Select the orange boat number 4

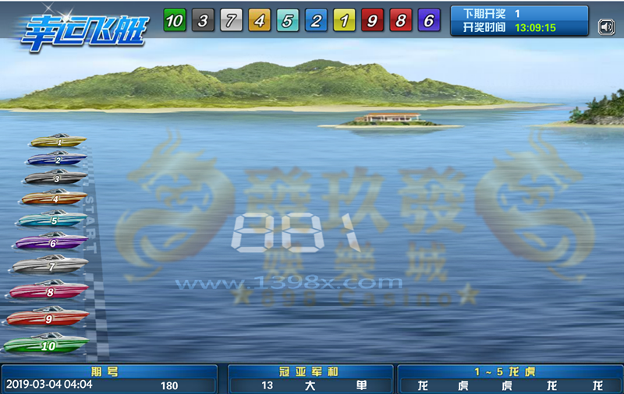click(x=53, y=197)
